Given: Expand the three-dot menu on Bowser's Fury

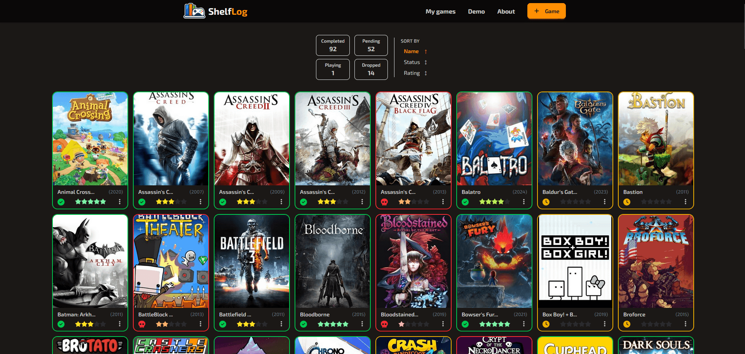Looking at the screenshot, I should (x=523, y=324).
